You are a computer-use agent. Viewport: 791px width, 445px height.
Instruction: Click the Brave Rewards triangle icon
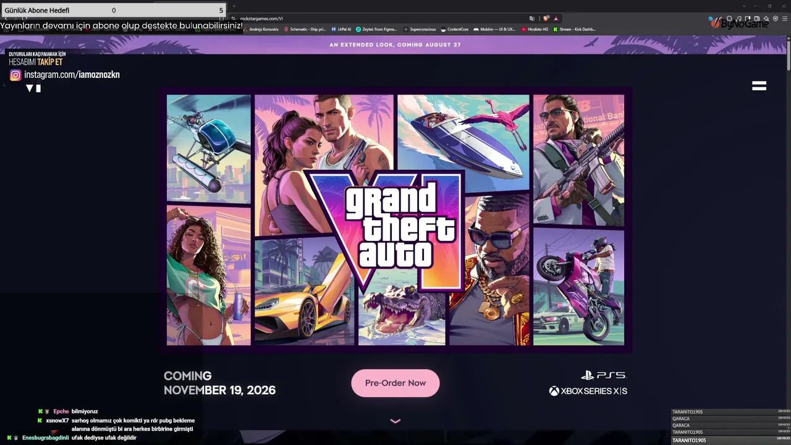[x=556, y=19]
